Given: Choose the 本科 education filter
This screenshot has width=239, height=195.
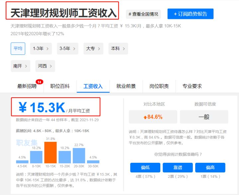Looking at the screenshot, I should click(118, 49).
